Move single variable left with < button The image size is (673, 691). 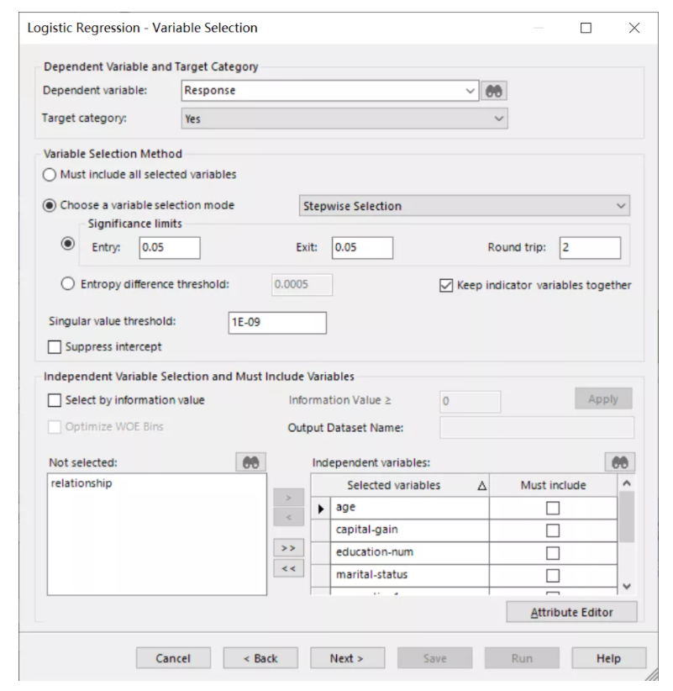(x=288, y=517)
